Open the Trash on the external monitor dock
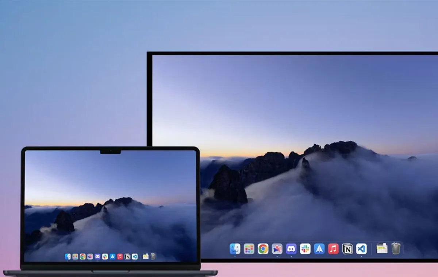The height and width of the screenshot is (277, 438). (x=396, y=249)
